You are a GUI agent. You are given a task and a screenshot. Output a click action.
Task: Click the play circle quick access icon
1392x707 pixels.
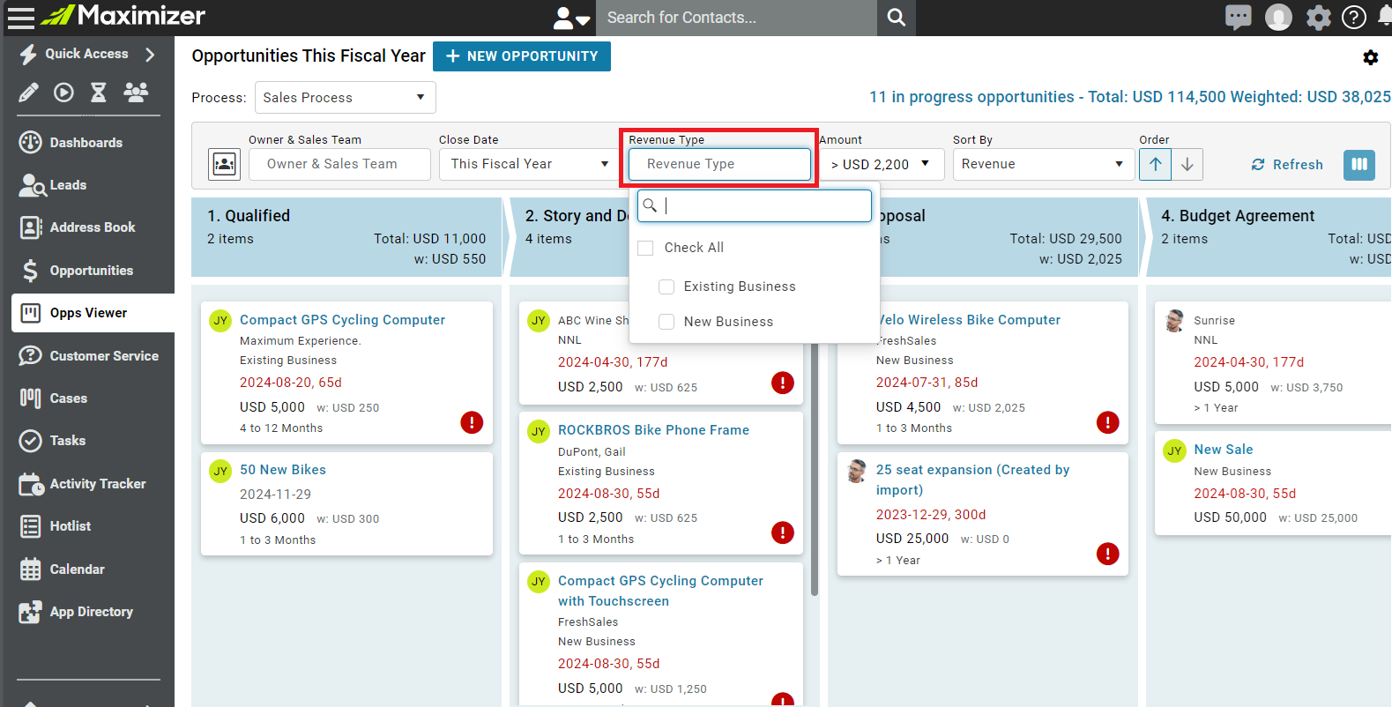[63, 93]
